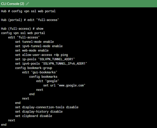Click the 'config bookmarks' line
The image size is (157, 128).
pyautogui.click(x=43, y=77)
